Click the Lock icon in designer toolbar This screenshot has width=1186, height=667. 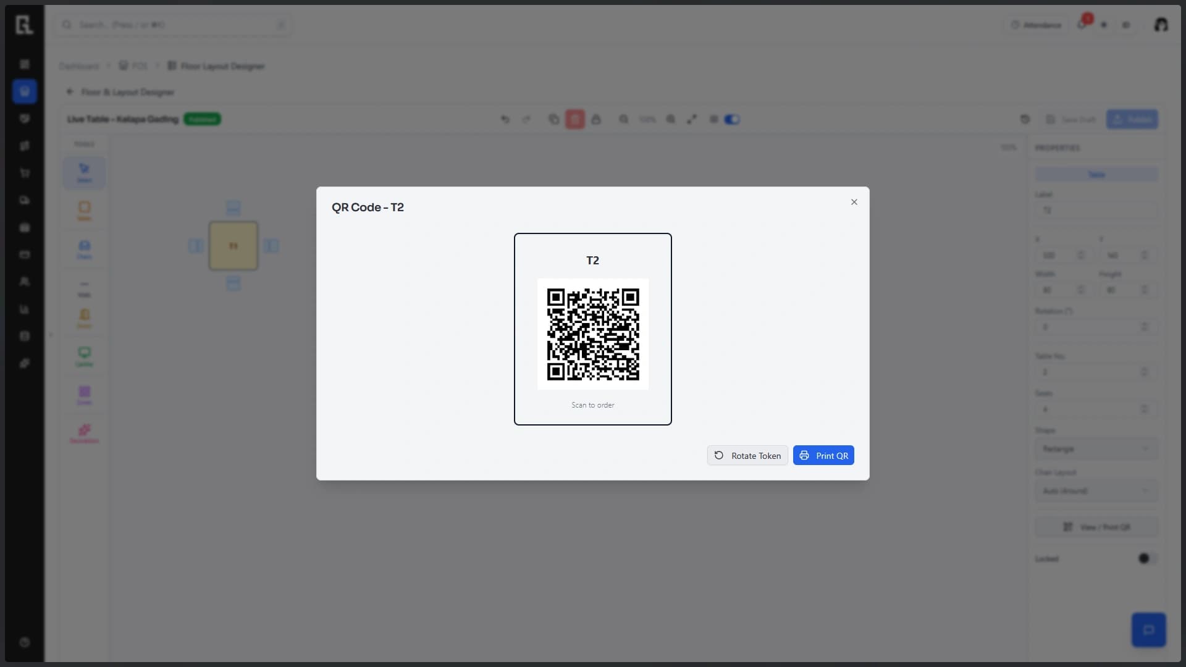click(x=596, y=119)
